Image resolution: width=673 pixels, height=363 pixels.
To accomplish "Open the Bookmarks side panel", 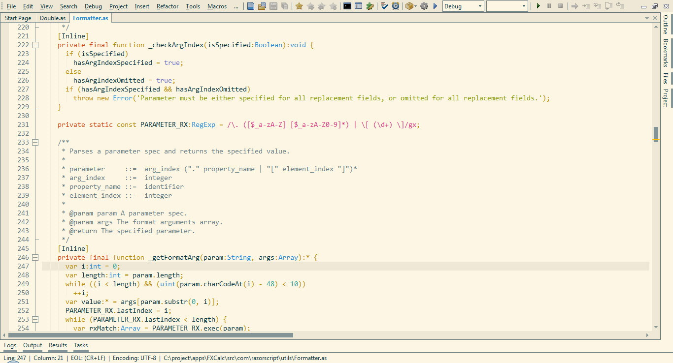I will [666, 53].
